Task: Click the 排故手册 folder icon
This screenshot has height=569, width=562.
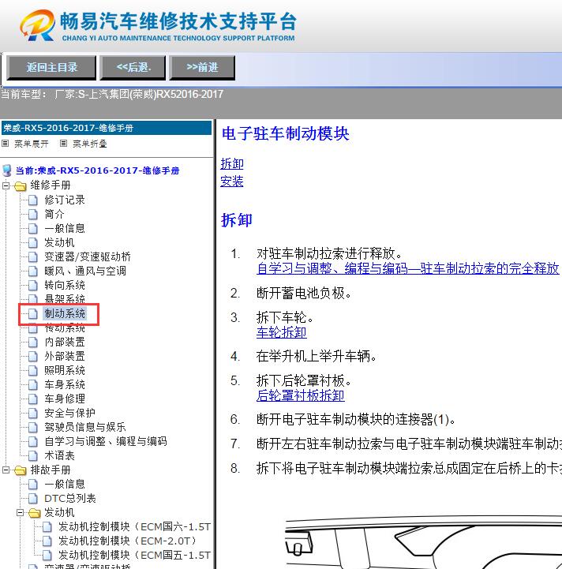Action: (x=21, y=470)
